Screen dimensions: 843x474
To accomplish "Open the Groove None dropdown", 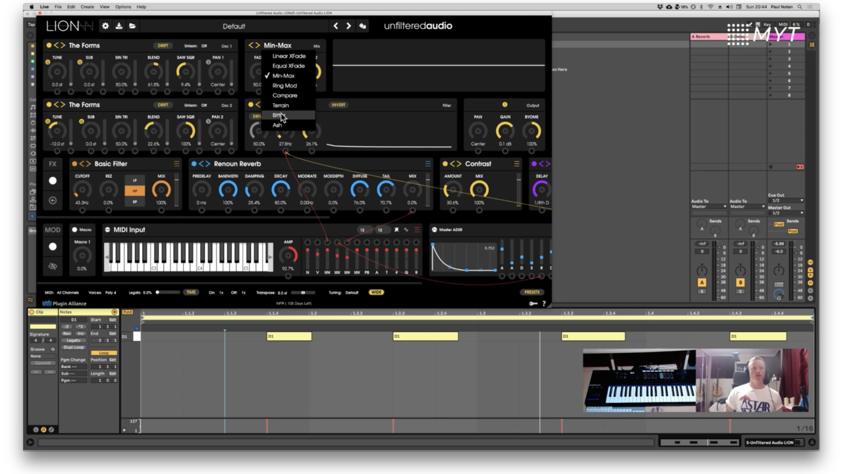I will 43,356.
